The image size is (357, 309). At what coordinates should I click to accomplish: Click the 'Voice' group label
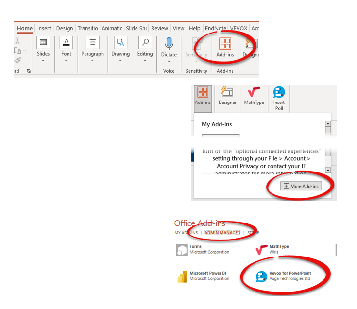point(169,71)
